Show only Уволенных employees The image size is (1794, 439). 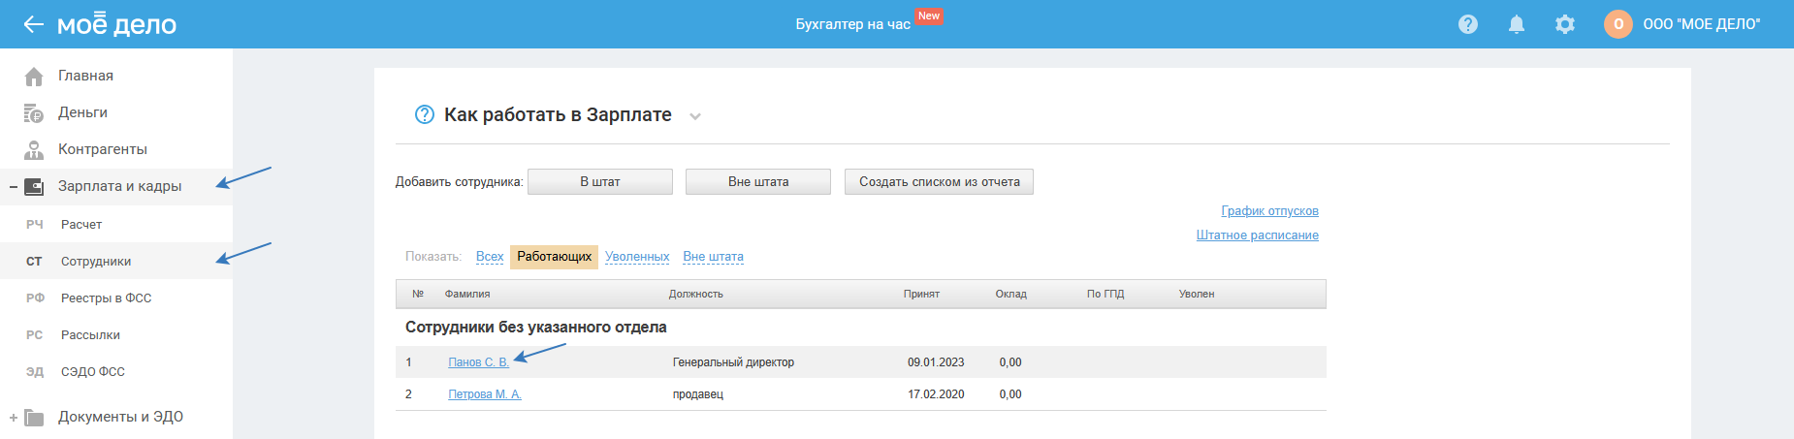click(637, 257)
